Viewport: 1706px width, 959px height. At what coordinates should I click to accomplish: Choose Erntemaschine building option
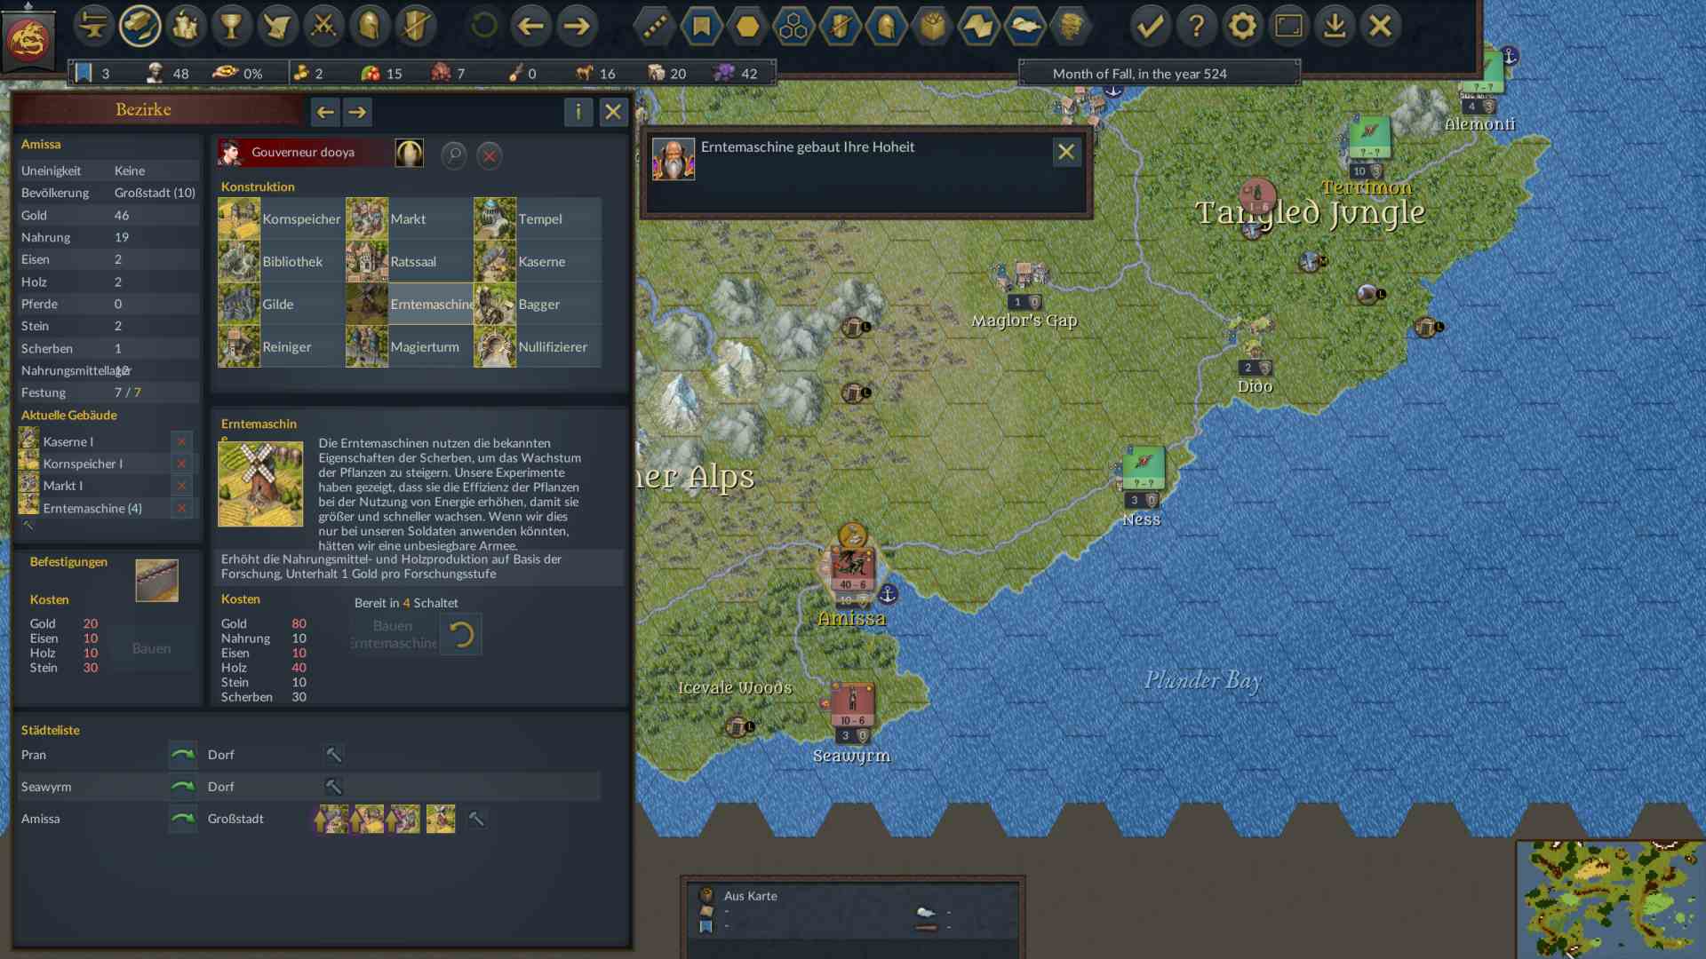coord(409,304)
